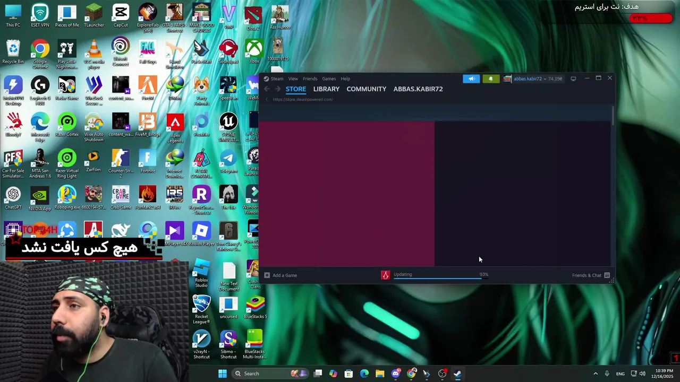The width and height of the screenshot is (680, 382).
Task: Select Recycle Bin desktop icon
Action: [x=13, y=52]
